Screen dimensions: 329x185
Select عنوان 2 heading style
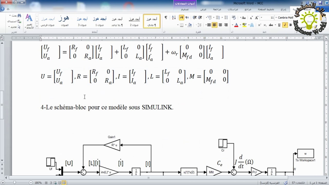(134, 21)
